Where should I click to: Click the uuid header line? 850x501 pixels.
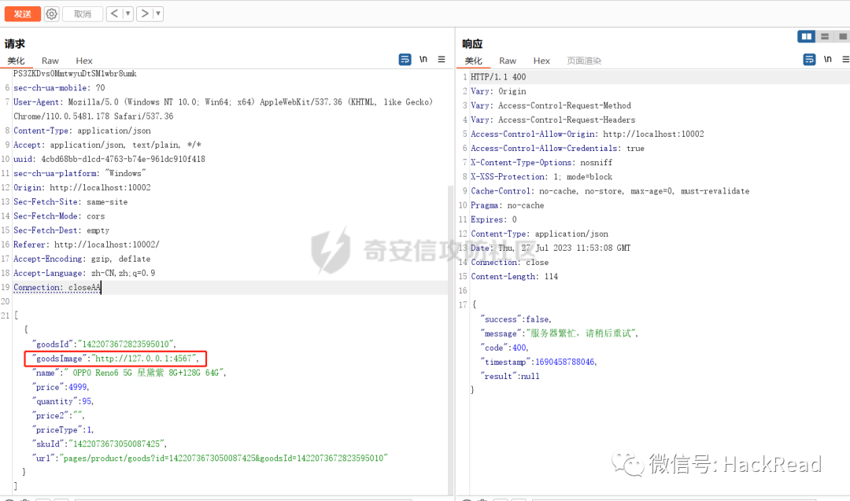[x=109, y=159]
